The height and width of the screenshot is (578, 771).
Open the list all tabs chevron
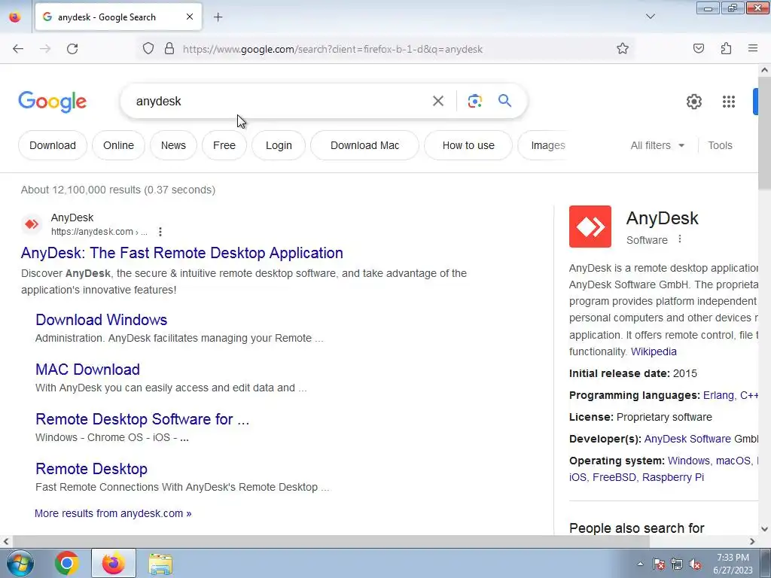(650, 17)
